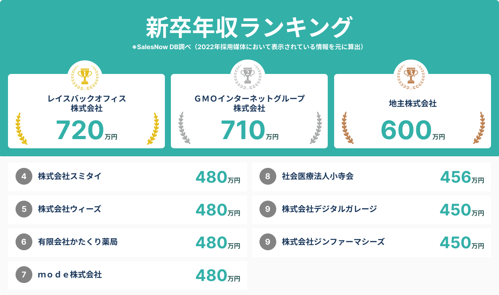Viewport: 499px width, 295px height.
Task: Click the rank 6 number badge
Action: [x=24, y=243]
